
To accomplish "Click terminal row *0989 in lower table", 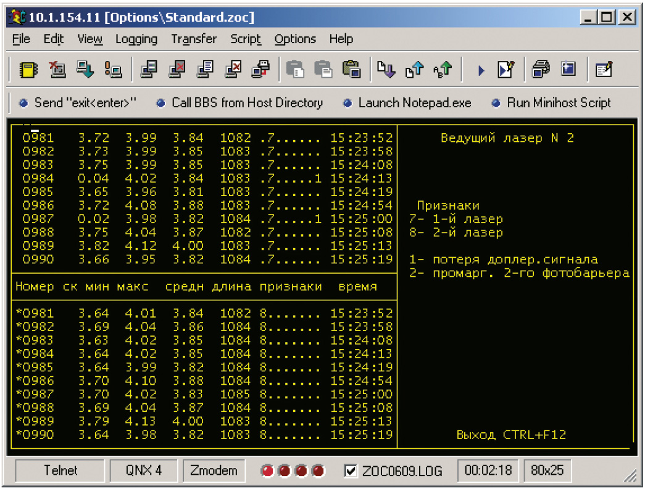I will tap(204, 421).
